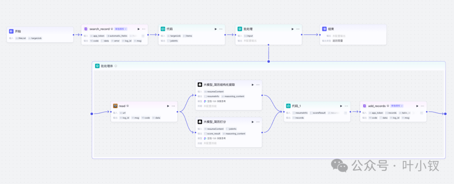Click the input port of 结束 node
454x184 pixels.
(x=320, y=35)
